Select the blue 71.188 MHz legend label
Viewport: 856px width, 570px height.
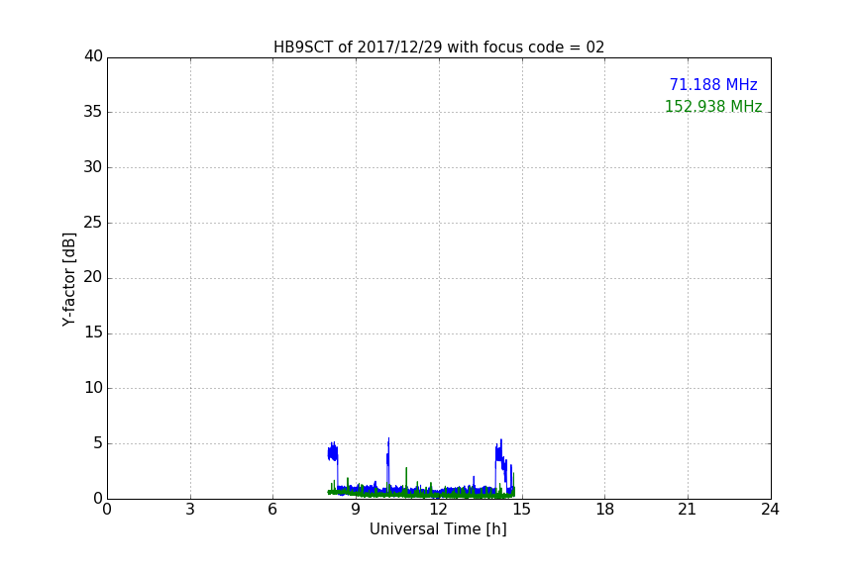[713, 85]
